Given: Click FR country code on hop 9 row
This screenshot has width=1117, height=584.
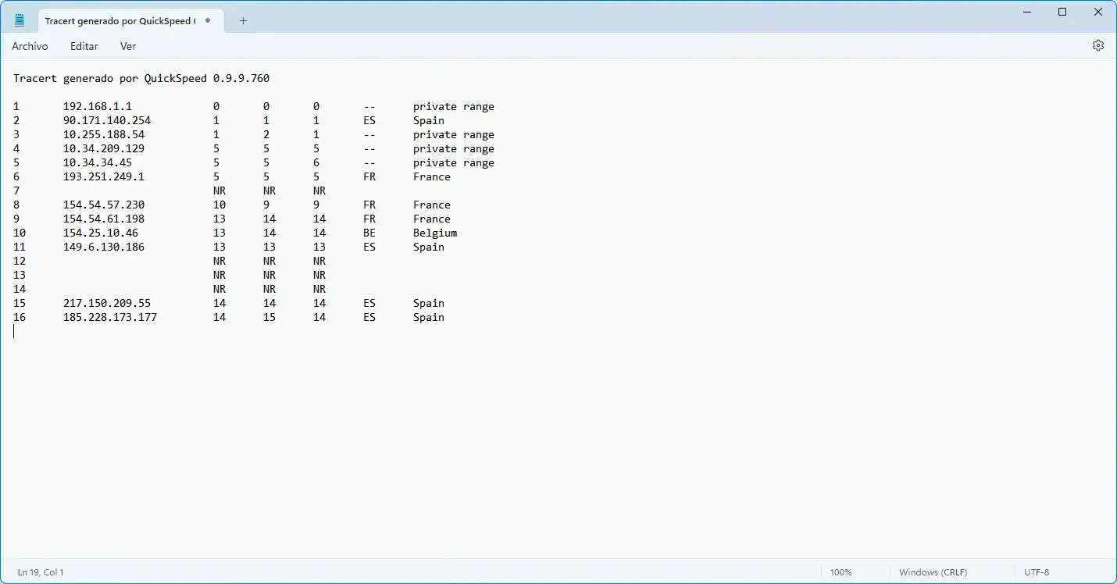Looking at the screenshot, I should [369, 219].
